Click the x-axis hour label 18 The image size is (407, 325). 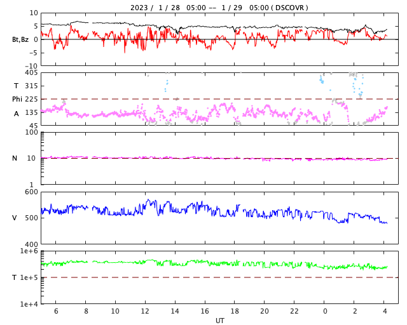click(x=235, y=311)
